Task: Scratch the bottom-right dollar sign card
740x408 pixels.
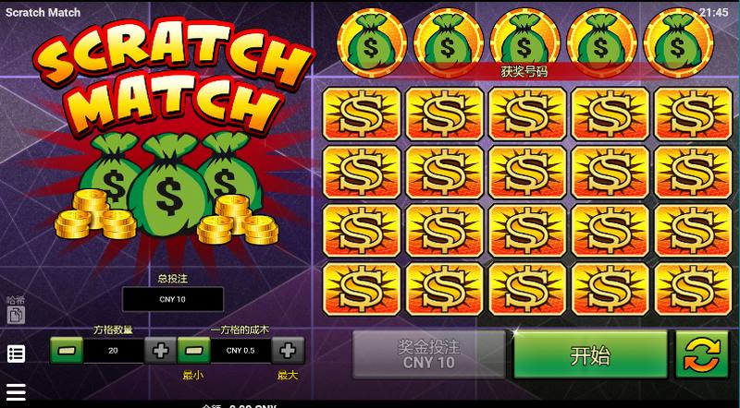Action: [693, 289]
